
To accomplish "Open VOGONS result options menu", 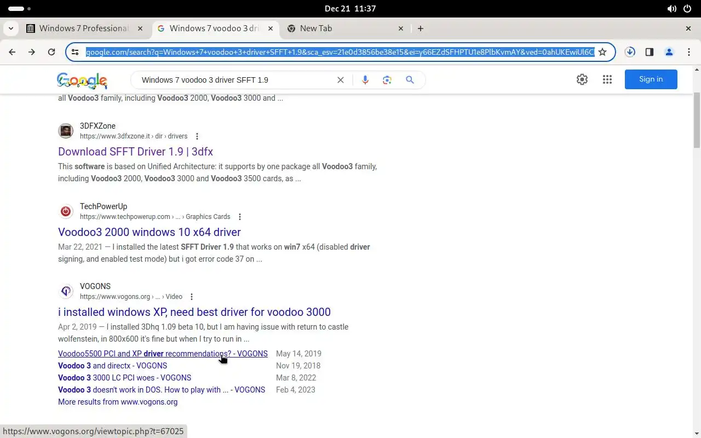I will [192, 297].
